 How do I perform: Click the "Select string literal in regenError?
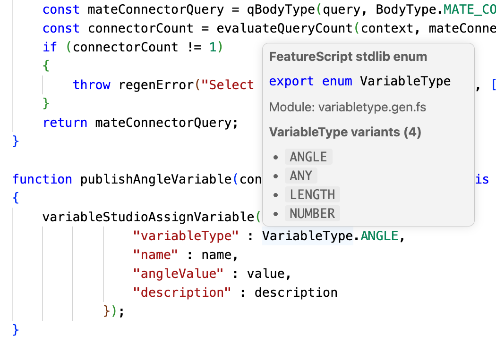coord(227,84)
